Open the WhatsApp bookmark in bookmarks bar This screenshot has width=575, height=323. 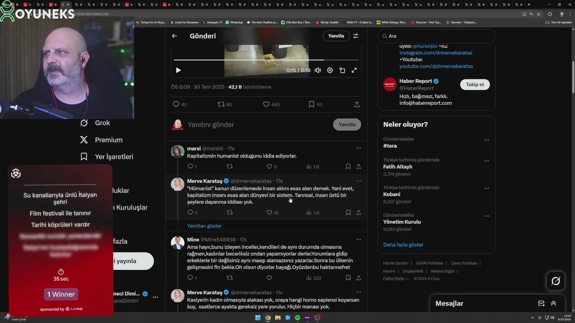[x=234, y=22]
